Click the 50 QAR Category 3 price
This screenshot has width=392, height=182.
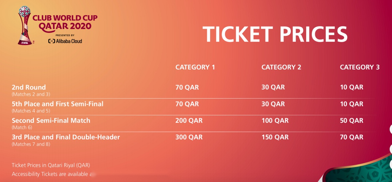coord(351,121)
